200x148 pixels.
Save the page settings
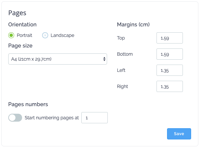click(179, 134)
